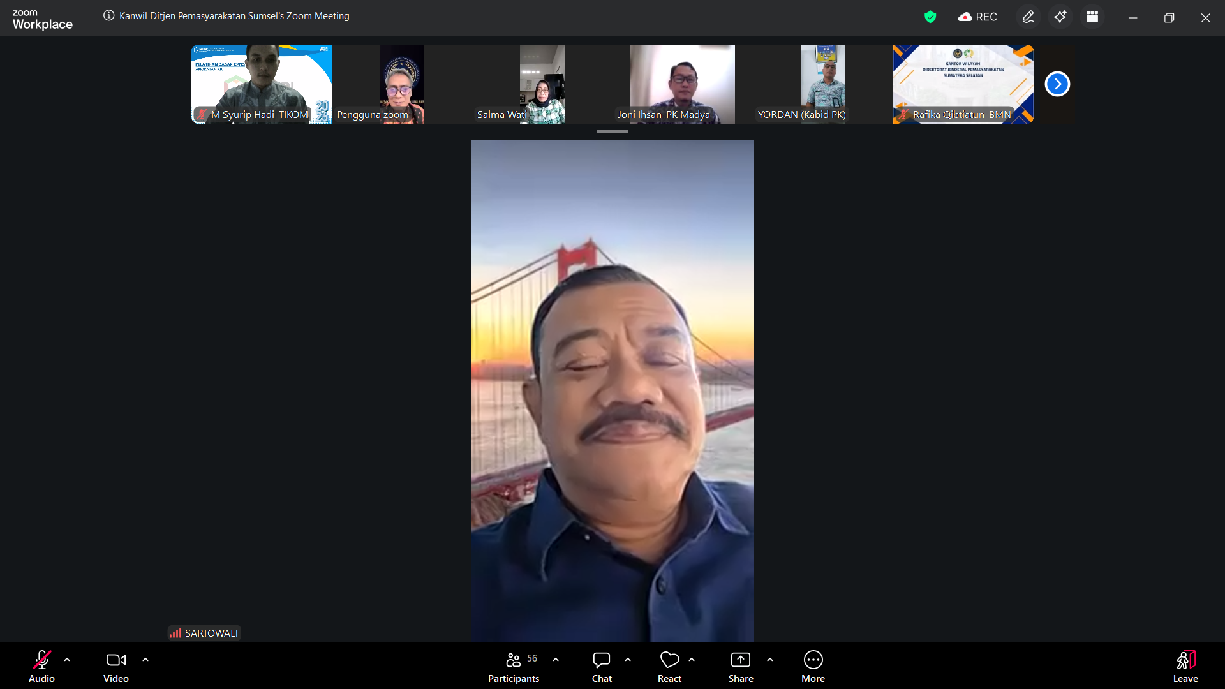1225x689 pixels.
Task: Close the Zoom meeting window
Action: pos(1205,17)
